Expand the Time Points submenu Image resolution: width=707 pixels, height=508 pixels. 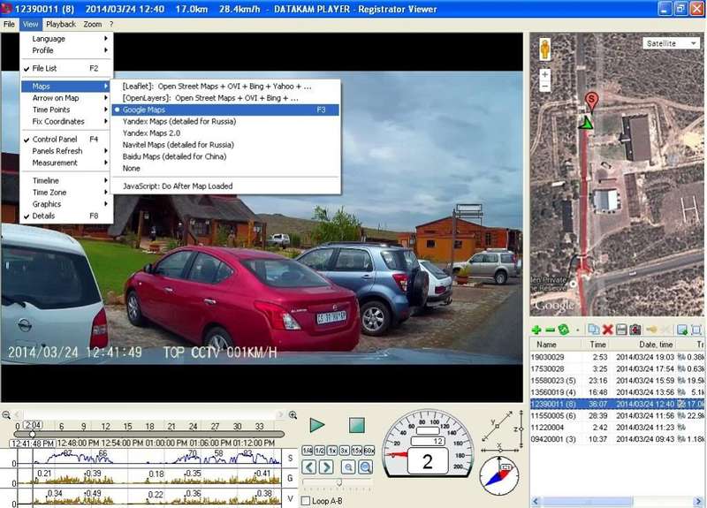pos(66,110)
